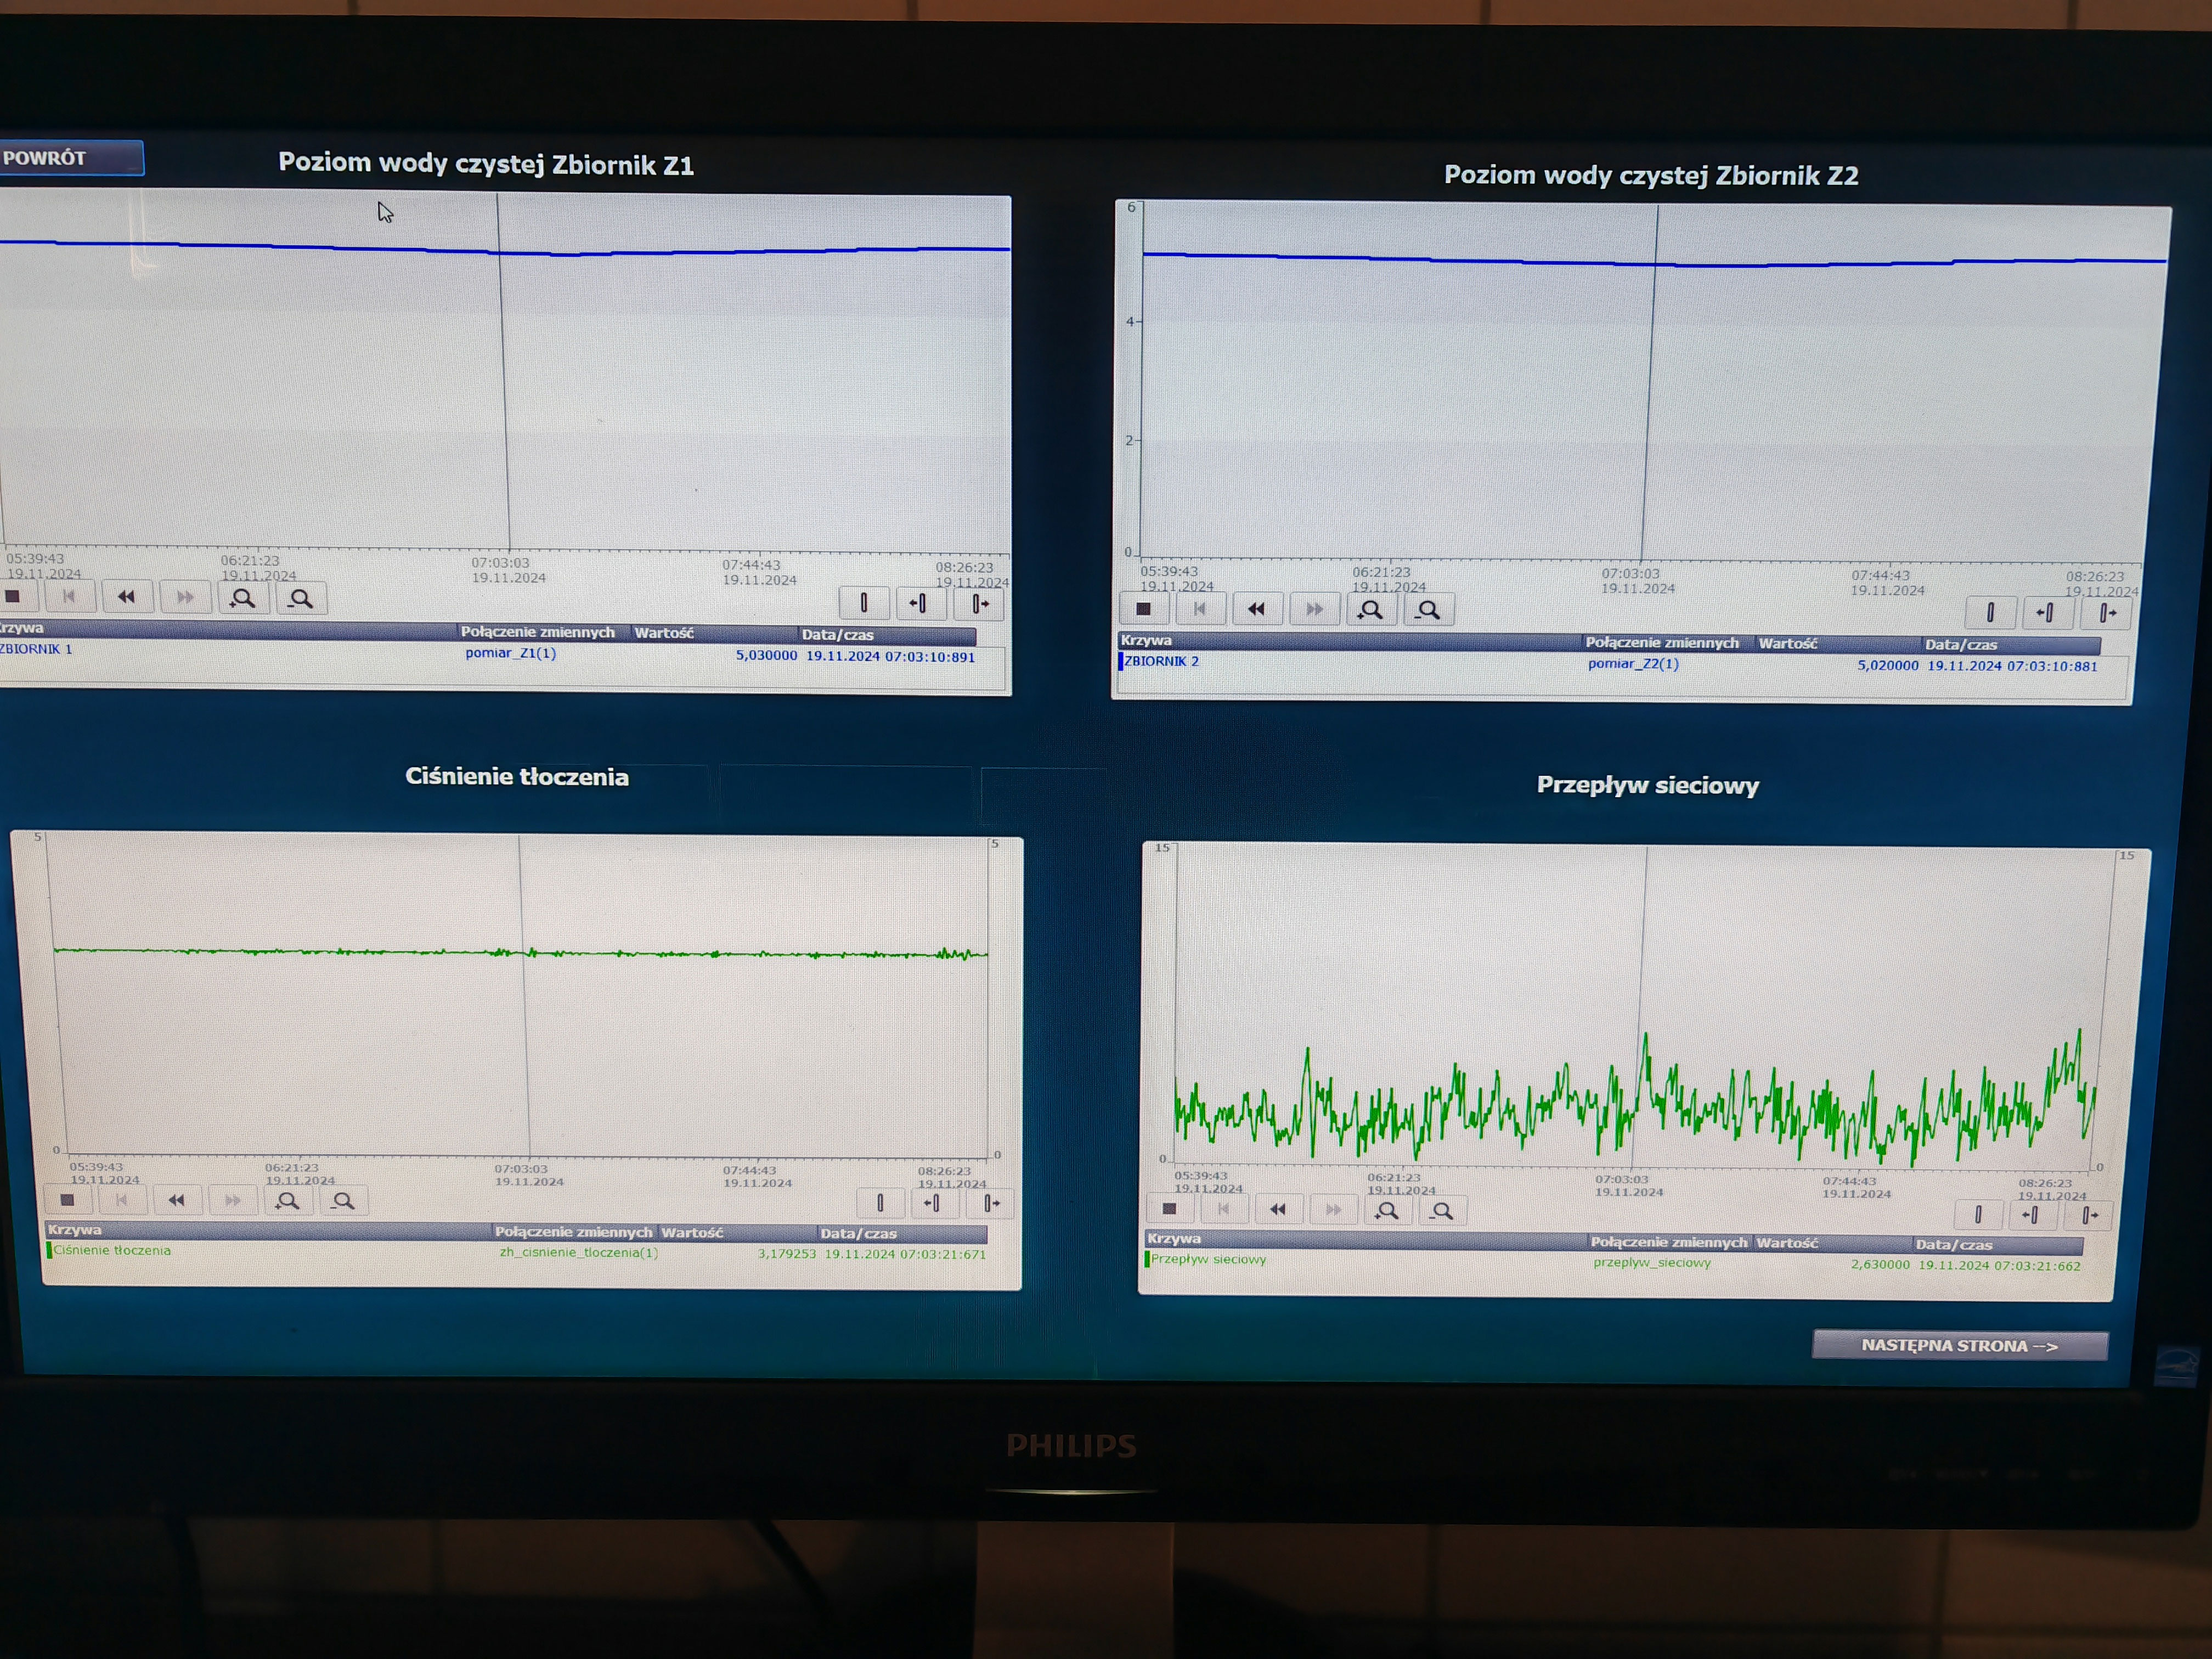Rewind the Ciśnienie tłoczenia trend
The image size is (2212, 1659).
[177, 1200]
